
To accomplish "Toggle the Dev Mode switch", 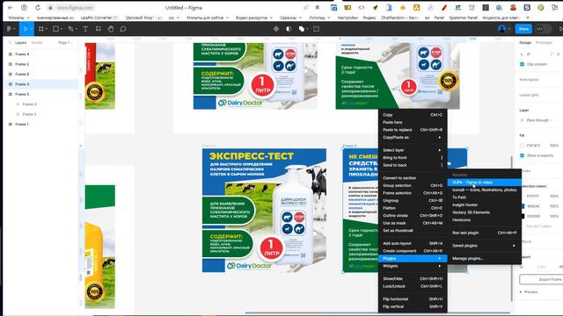I will pos(543,29).
